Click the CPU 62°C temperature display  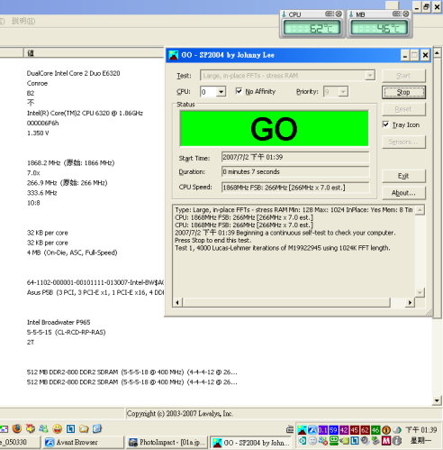(x=312, y=28)
